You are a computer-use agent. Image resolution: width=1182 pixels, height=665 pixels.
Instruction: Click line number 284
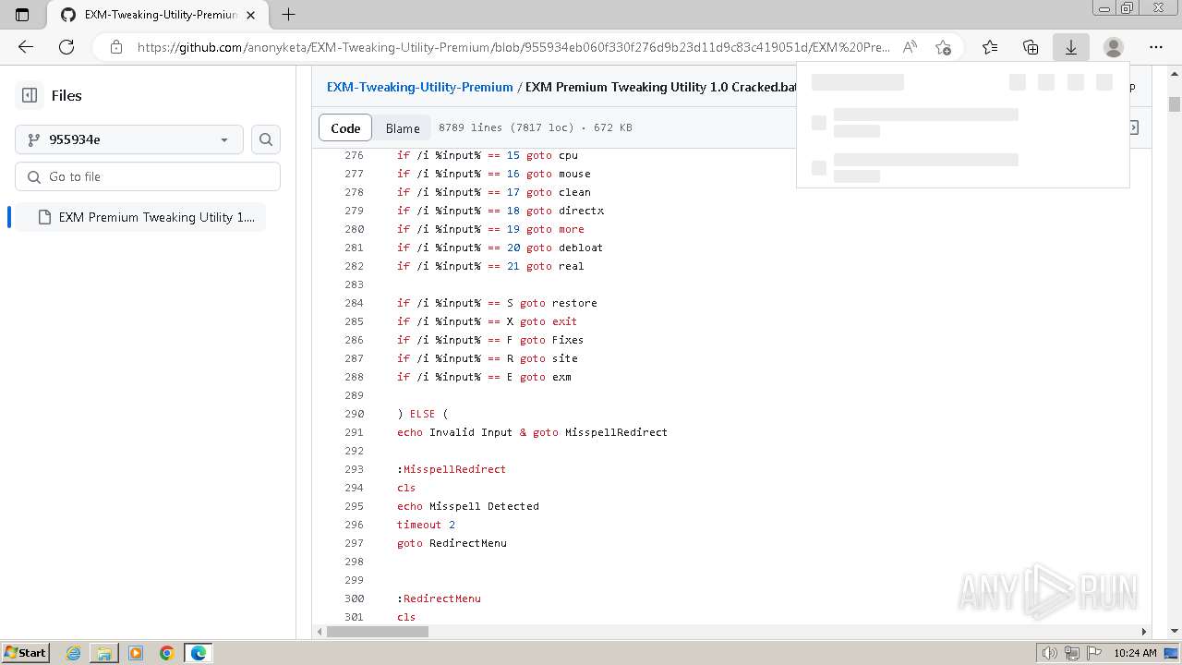[354, 303]
